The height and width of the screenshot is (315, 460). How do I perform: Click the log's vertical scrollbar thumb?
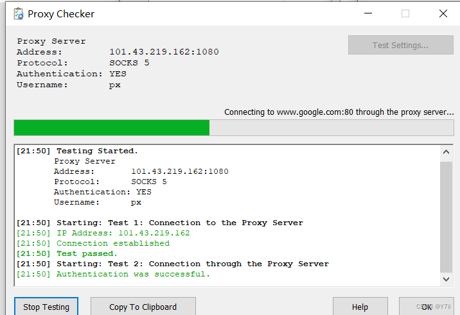pos(447,217)
